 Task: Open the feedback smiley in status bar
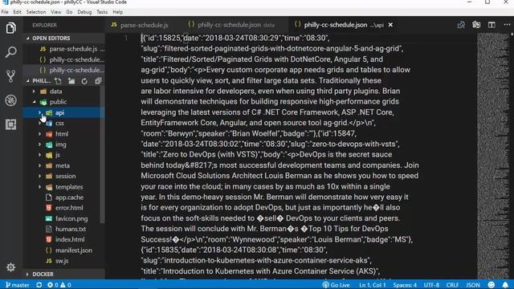(x=491, y=285)
